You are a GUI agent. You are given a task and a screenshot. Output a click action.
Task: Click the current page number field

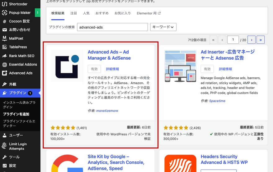coord(233,40)
